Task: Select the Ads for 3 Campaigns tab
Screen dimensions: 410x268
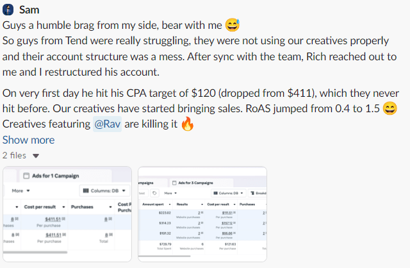Action: [201, 183]
